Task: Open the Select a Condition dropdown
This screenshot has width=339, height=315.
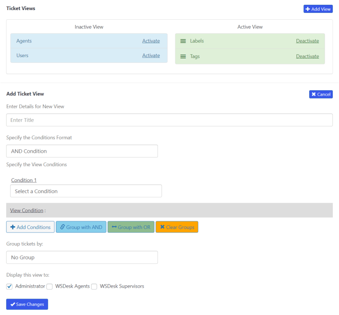Action: 86,191
